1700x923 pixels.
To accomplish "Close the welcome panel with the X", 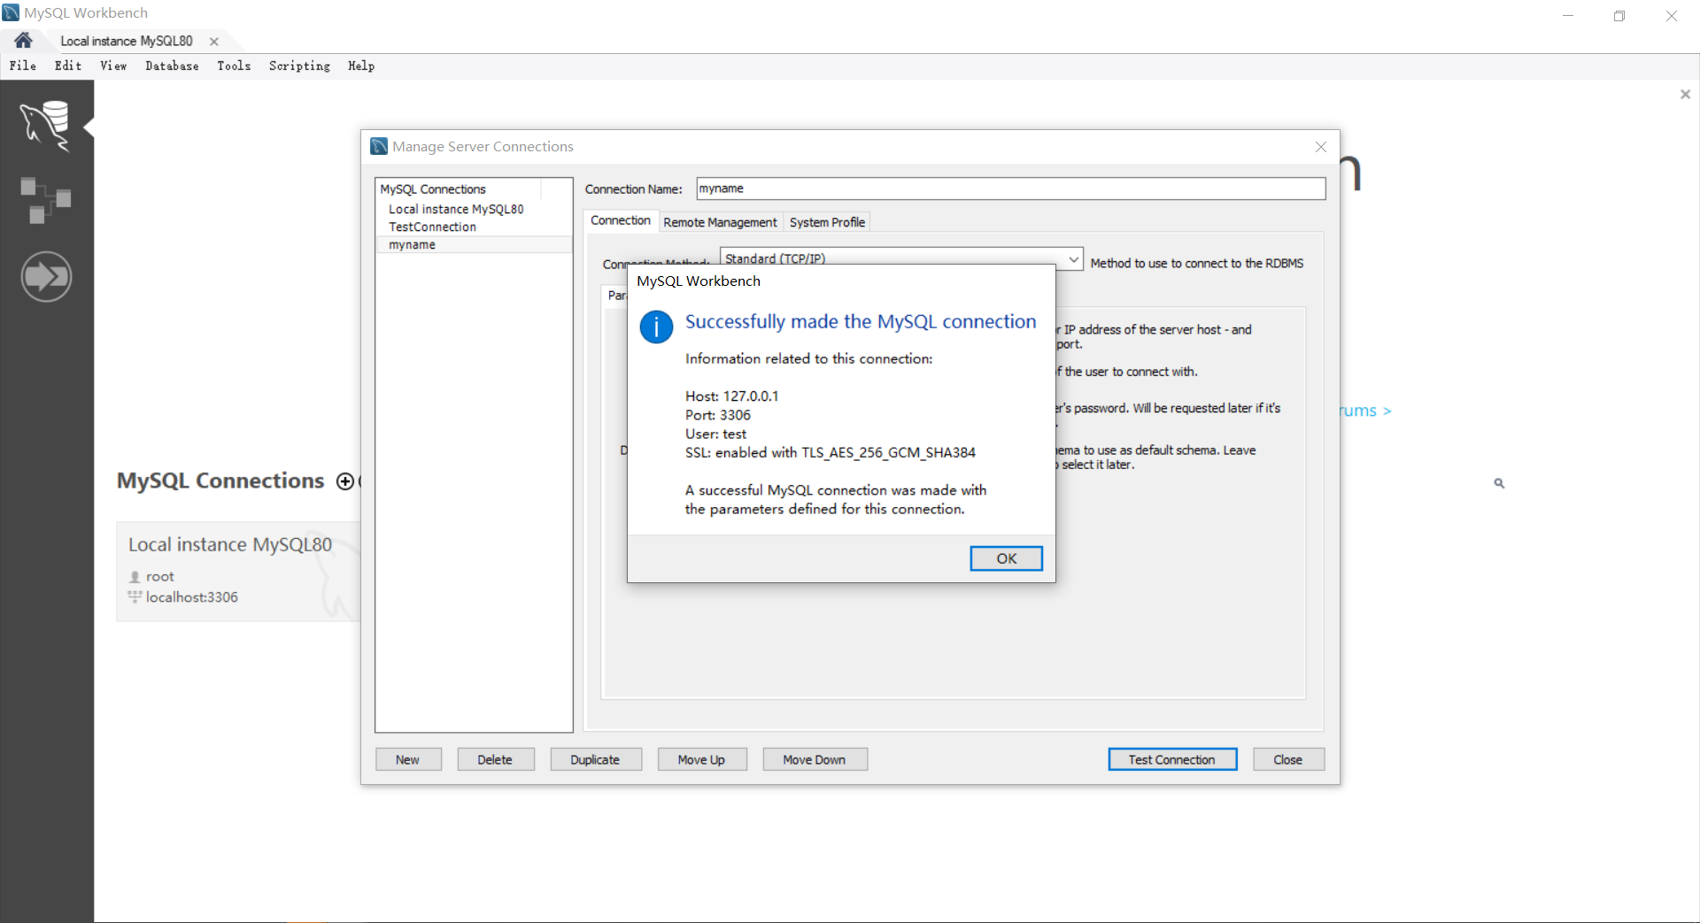I will (x=1685, y=94).
